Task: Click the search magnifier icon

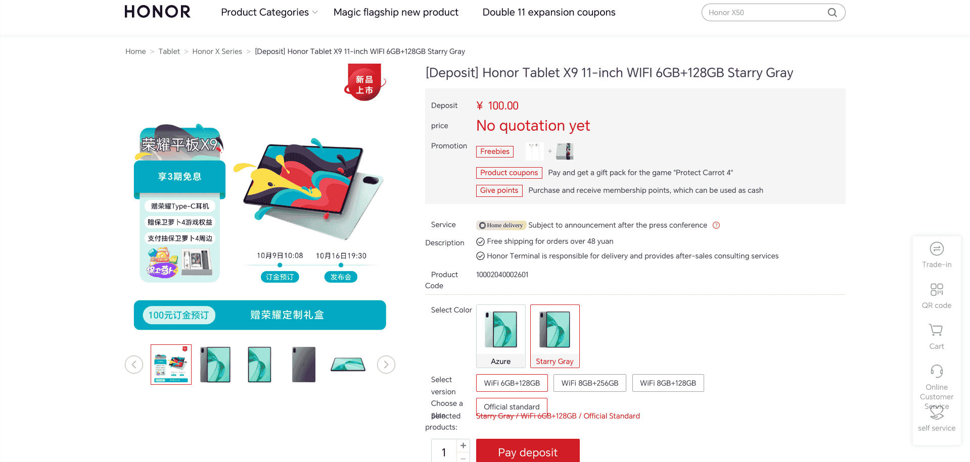Action: (x=832, y=13)
